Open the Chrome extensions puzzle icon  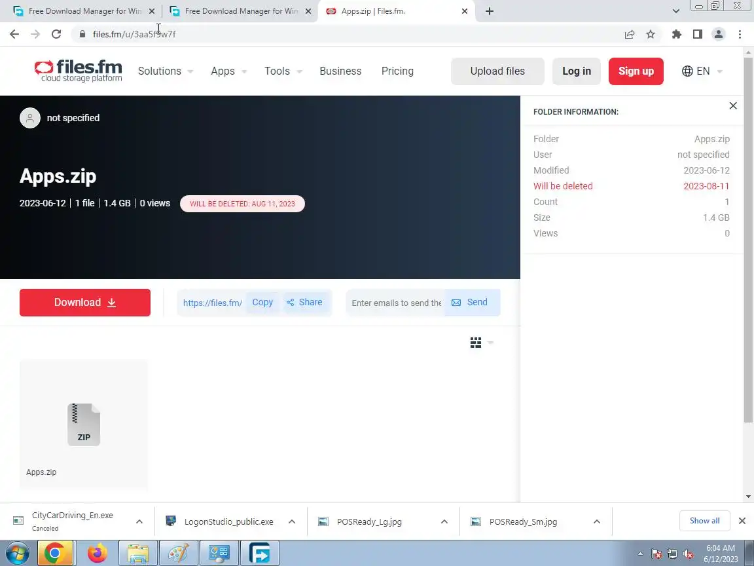point(677,34)
